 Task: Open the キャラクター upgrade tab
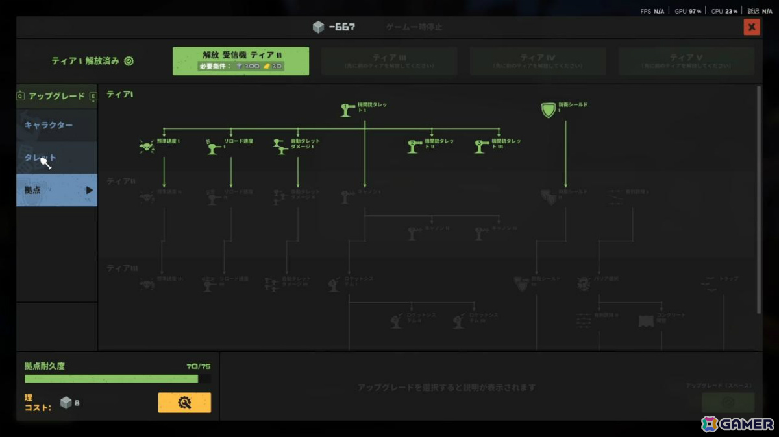(x=57, y=125)
